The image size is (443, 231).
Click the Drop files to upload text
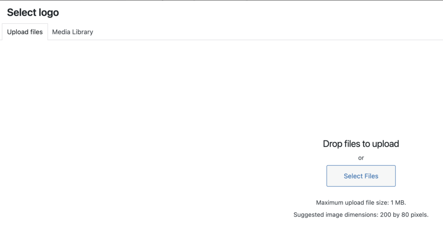[361, 144]
